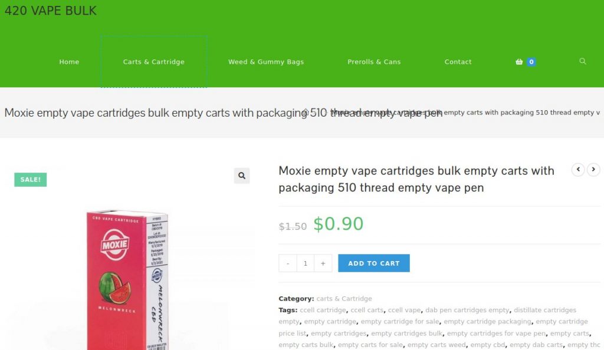Open the shopping cart basket icon
This screenshot has width=604, height=350.
pyautogui.click(x=519, y=61)
